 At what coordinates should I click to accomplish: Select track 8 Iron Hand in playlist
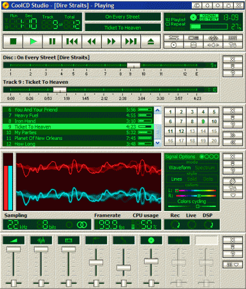pyautogui.click(x=78, y=121)
